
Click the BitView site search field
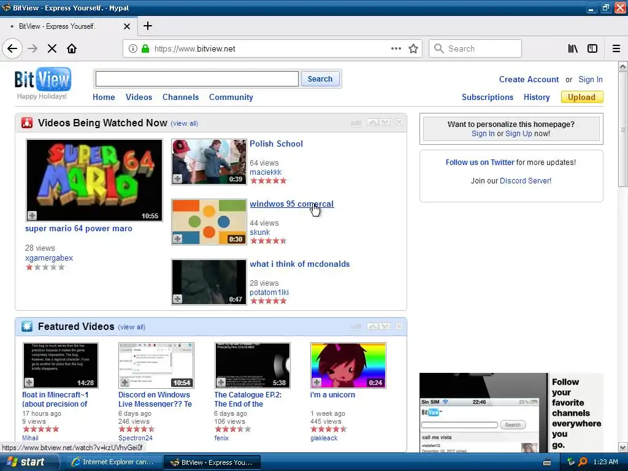click(x=197, y=79)
